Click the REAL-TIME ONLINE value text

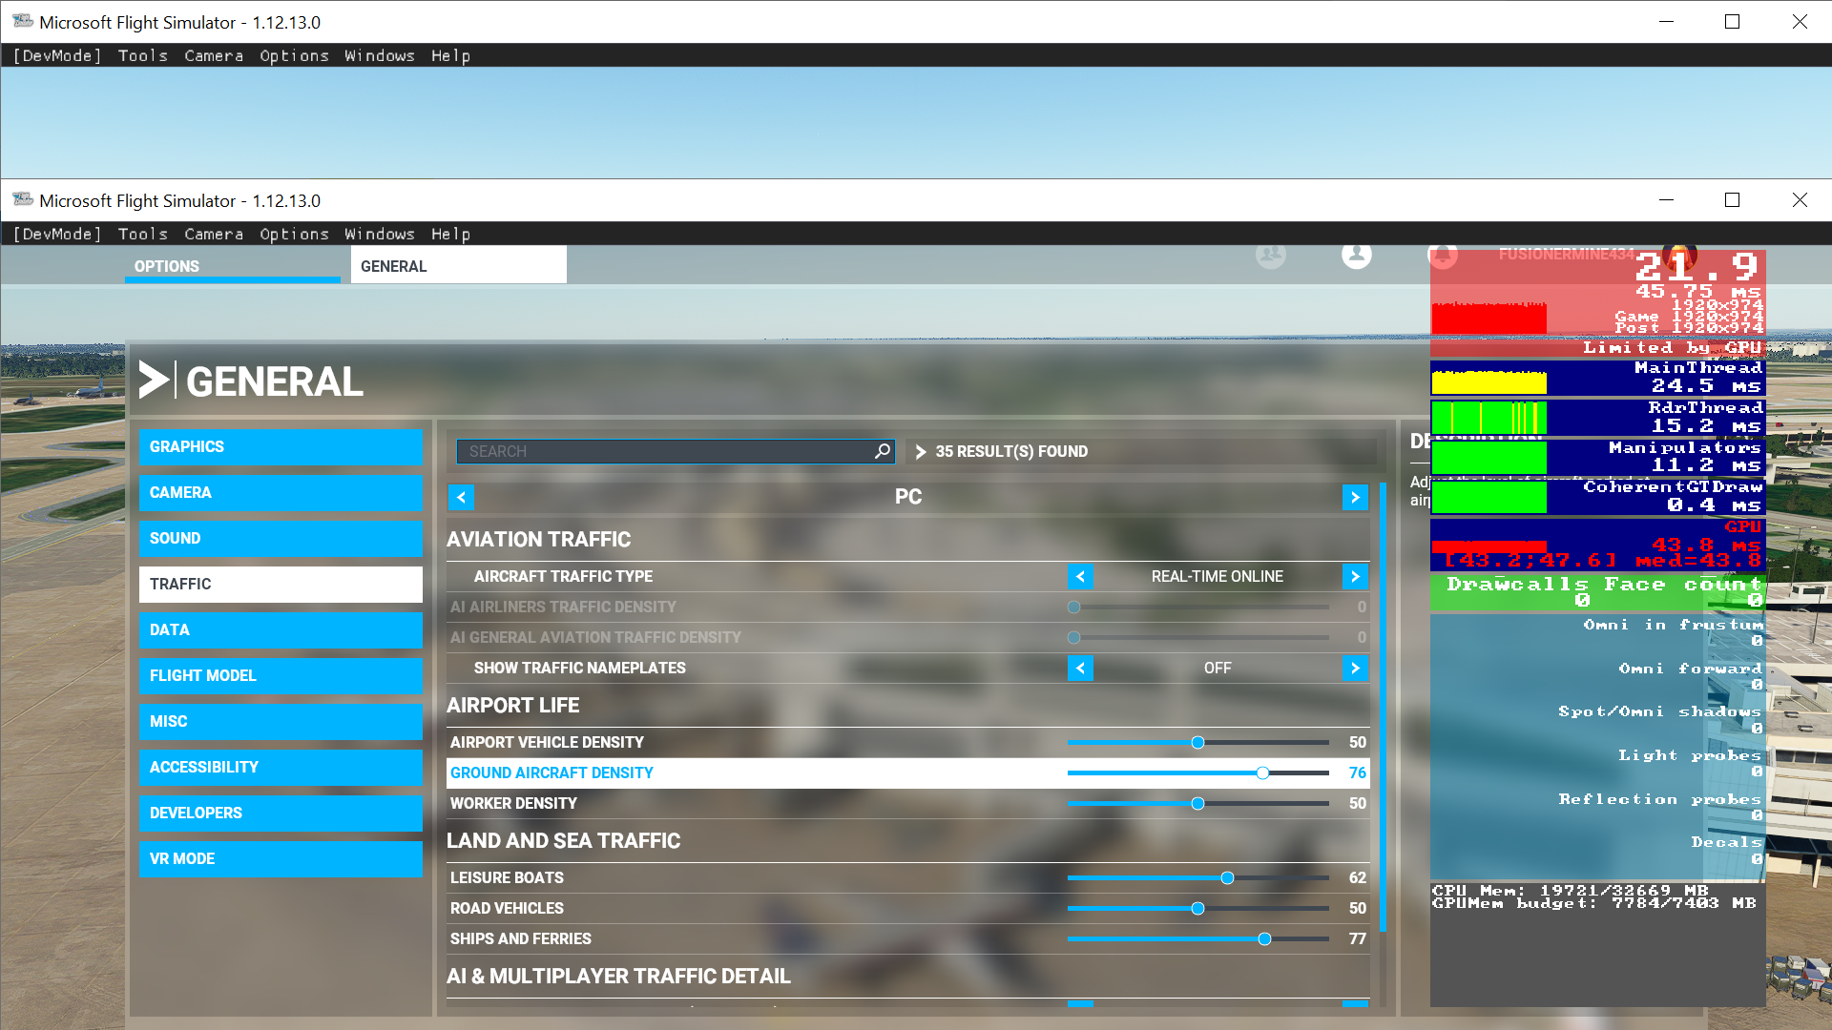(x=1217, y=576)
